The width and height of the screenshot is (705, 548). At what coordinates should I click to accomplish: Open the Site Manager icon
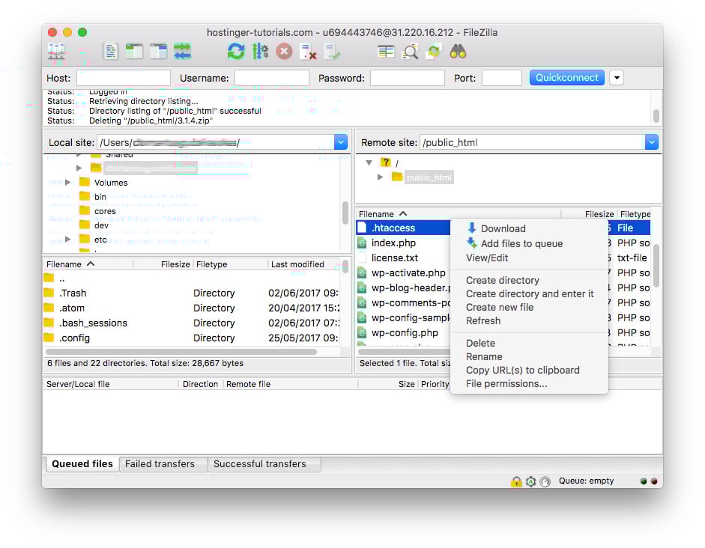(x=57, y=52)
